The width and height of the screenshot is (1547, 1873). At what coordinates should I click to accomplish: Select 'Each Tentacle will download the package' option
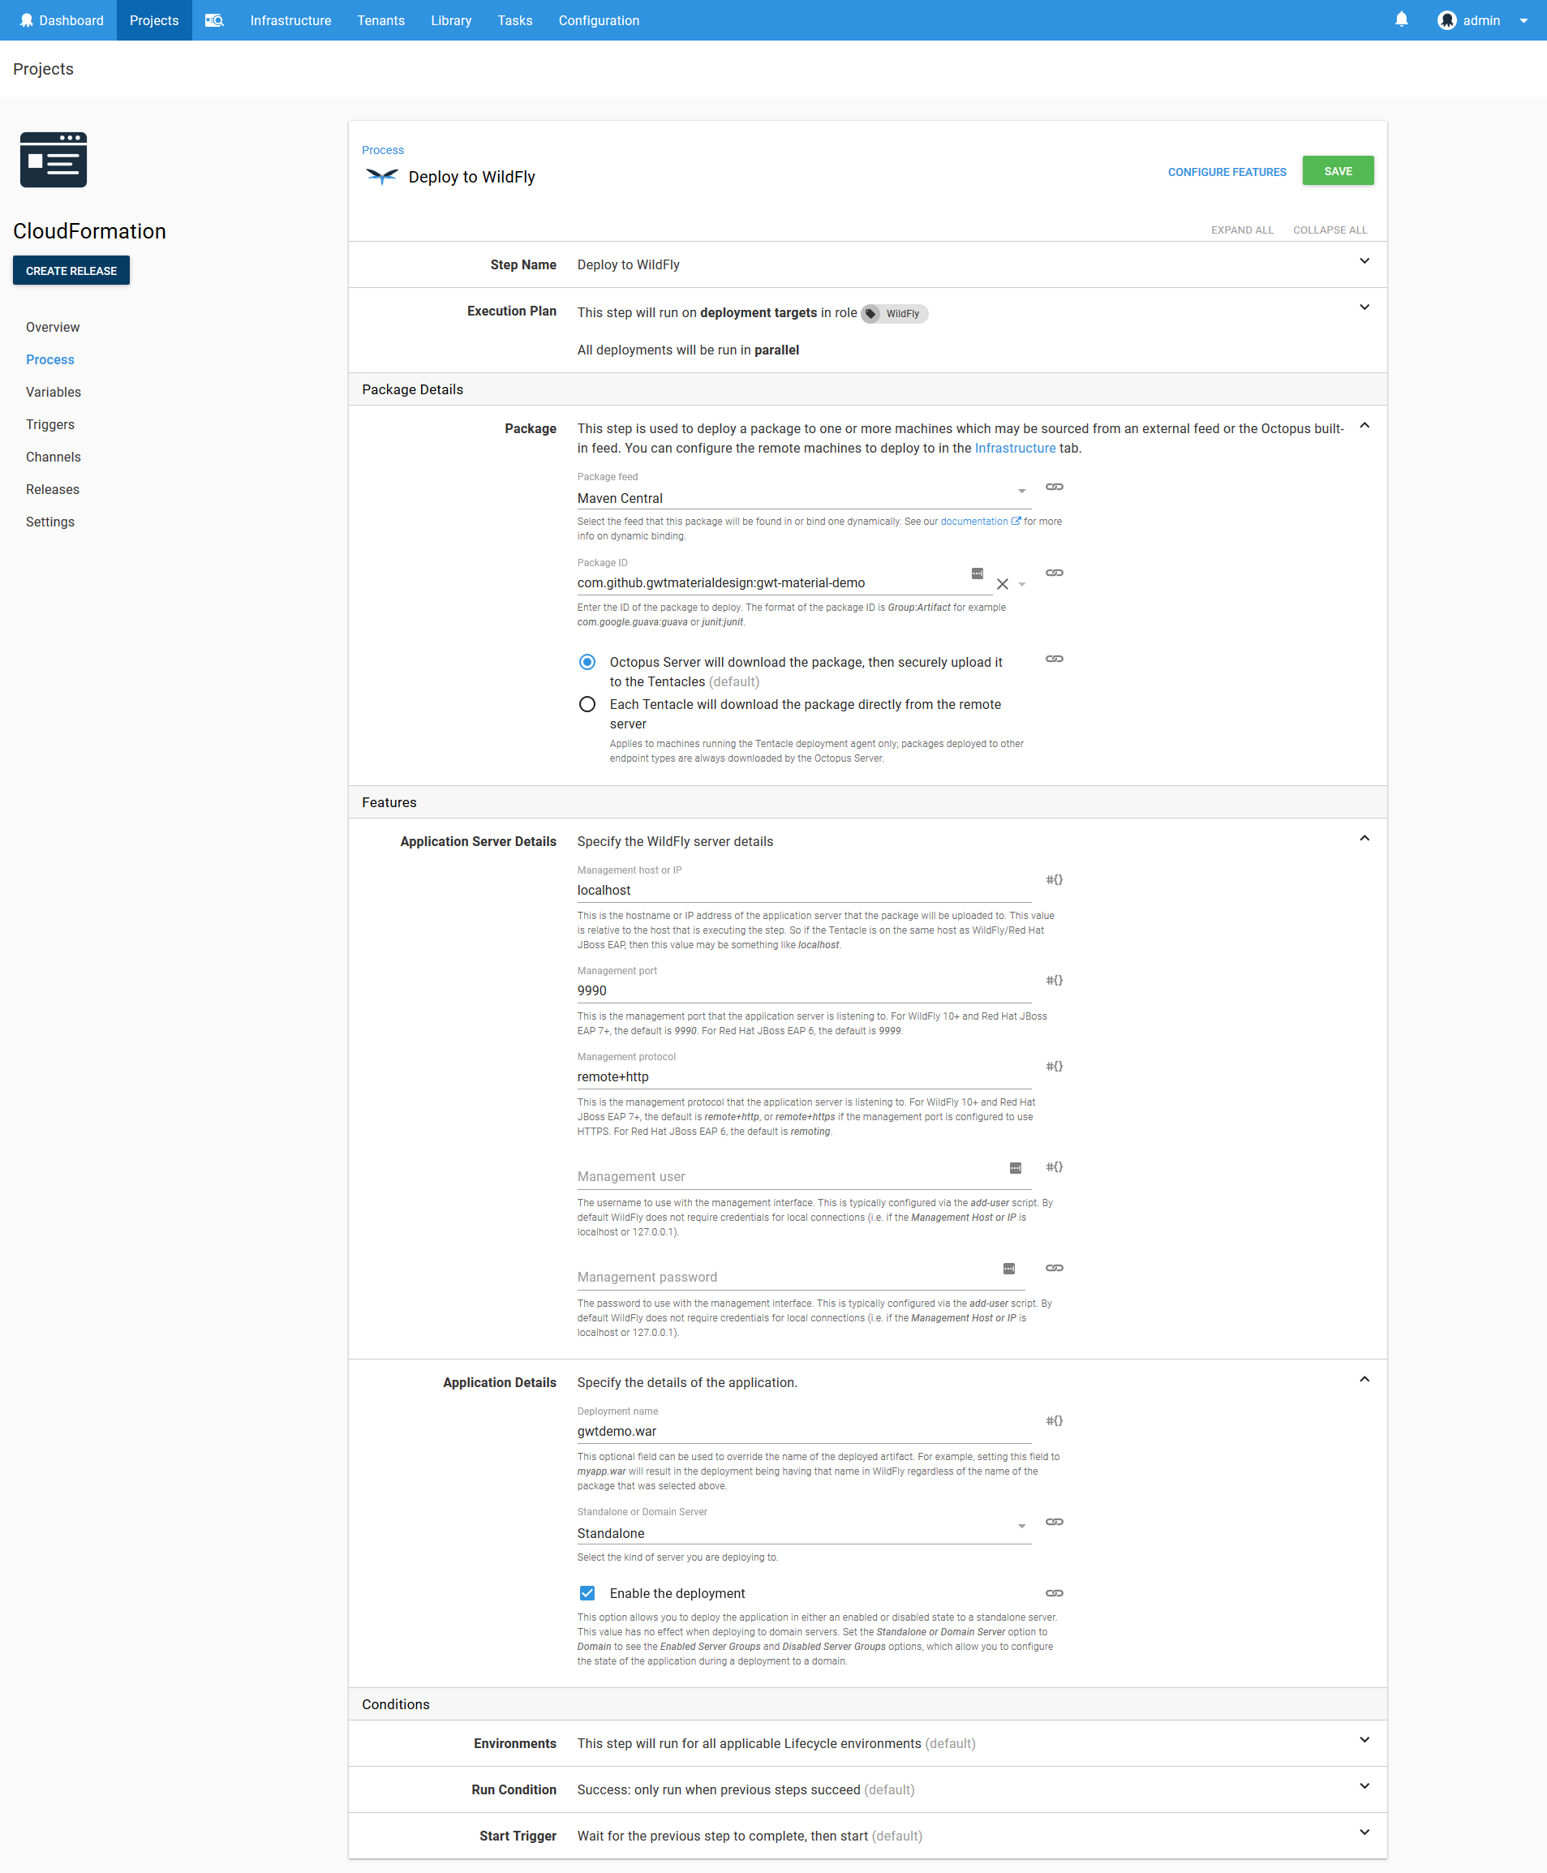click(x=587, y=704)
